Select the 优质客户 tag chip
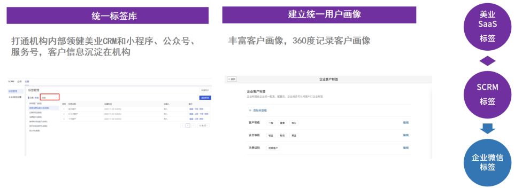Image resolution: width=522 pixels, height=196 pixels. coord(273,148)
